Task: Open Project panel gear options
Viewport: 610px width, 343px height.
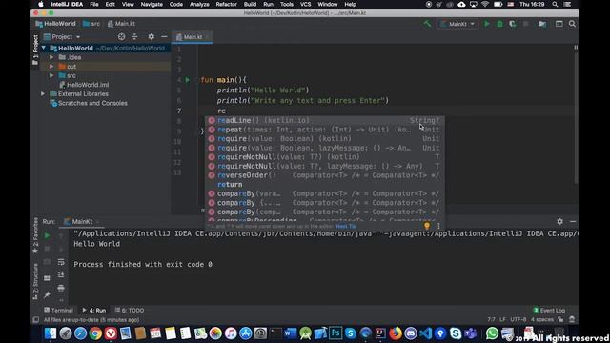Action: [x=151, y=36]
